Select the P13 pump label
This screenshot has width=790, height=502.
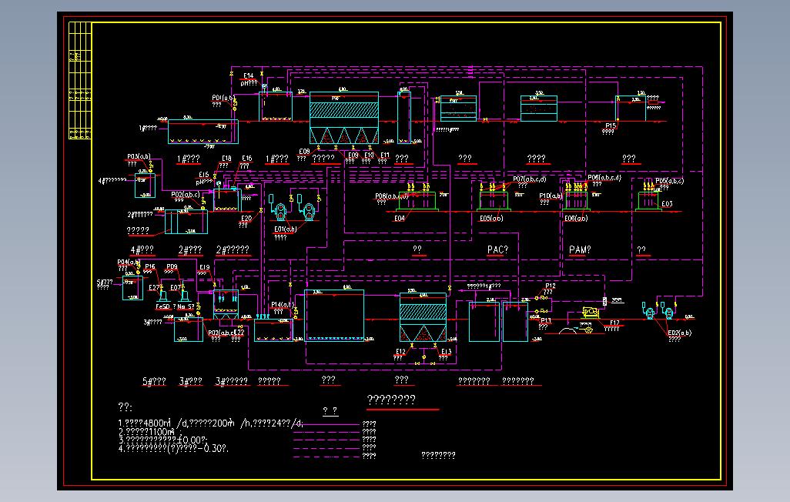tap(546, 320)
